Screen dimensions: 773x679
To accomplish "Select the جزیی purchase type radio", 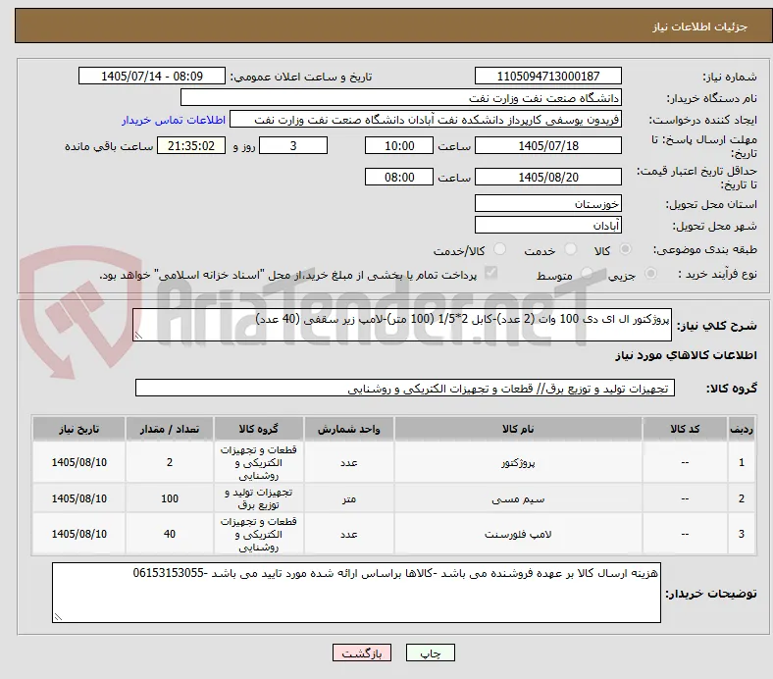I will click(650, 273).
